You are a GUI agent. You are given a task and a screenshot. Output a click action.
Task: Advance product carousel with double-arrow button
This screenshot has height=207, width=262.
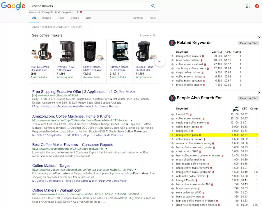click(160, 61)
